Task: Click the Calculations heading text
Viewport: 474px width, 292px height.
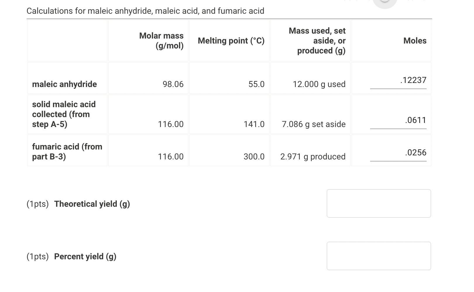Action: tap(145, 11)
